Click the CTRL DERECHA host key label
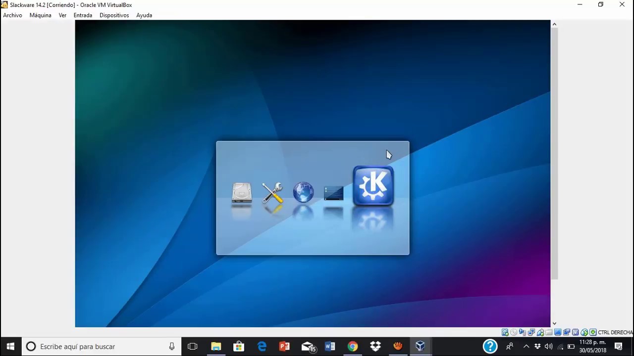The width and height of the screenshot is (634, 356). coord(615,332)
